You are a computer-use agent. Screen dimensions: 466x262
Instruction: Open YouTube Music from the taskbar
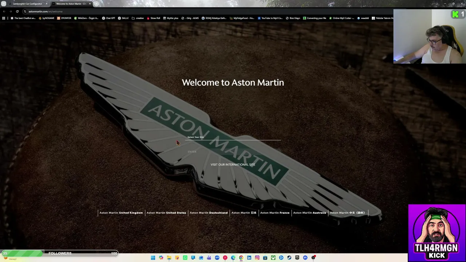coord(225,258)
